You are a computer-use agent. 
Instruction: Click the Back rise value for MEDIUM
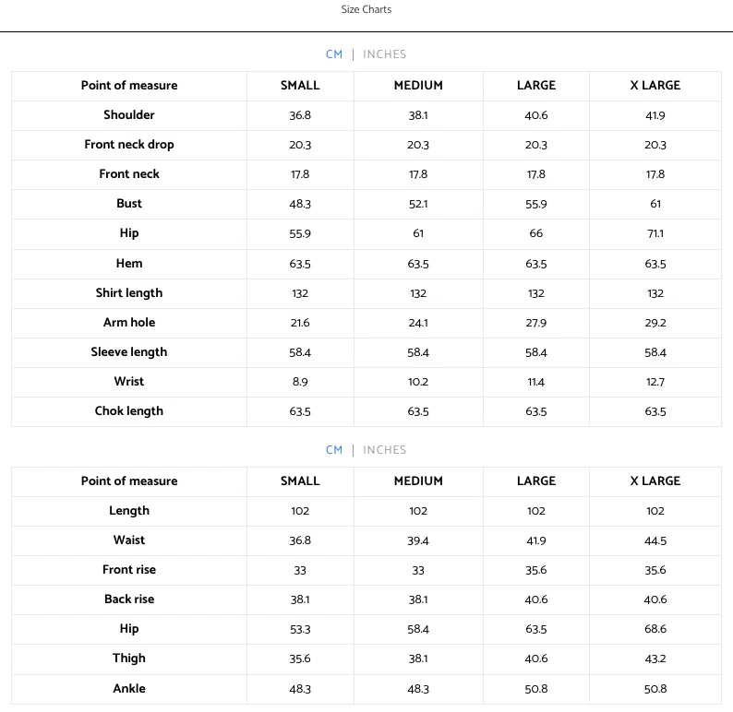click(418, 599)
